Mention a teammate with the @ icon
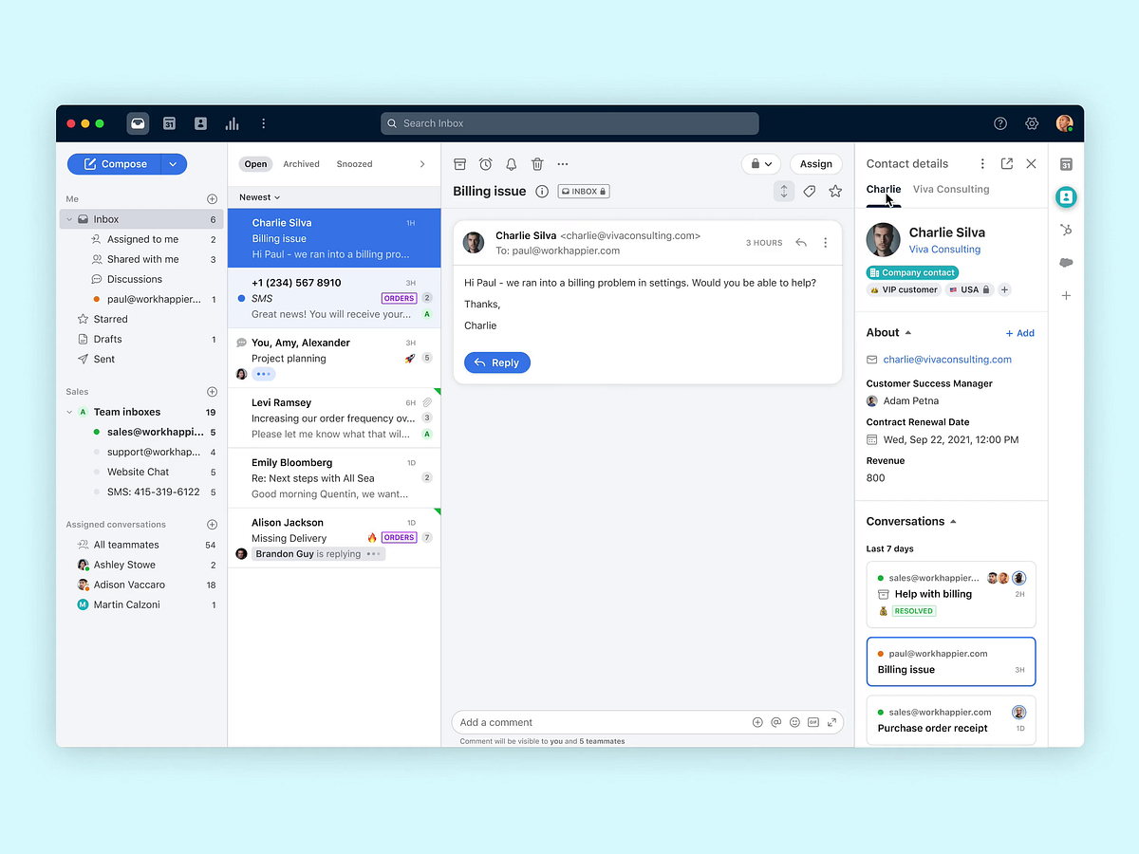 (775, 722)
